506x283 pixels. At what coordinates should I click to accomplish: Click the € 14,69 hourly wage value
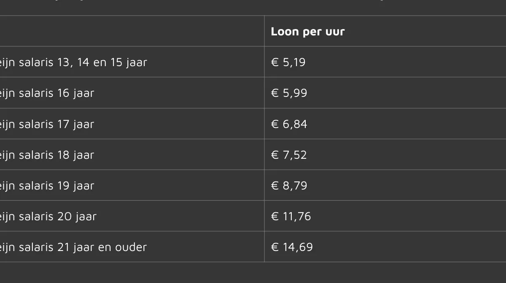point(292,247)
